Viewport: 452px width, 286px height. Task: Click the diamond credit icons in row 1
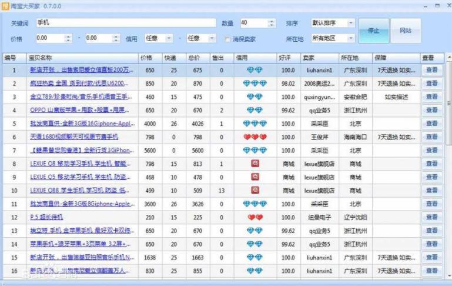tap(255, 70)
